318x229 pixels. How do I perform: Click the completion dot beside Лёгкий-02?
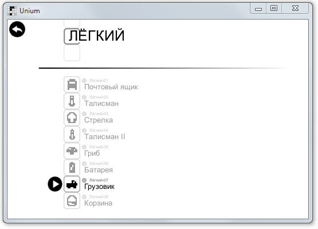(x=84, y=97)
